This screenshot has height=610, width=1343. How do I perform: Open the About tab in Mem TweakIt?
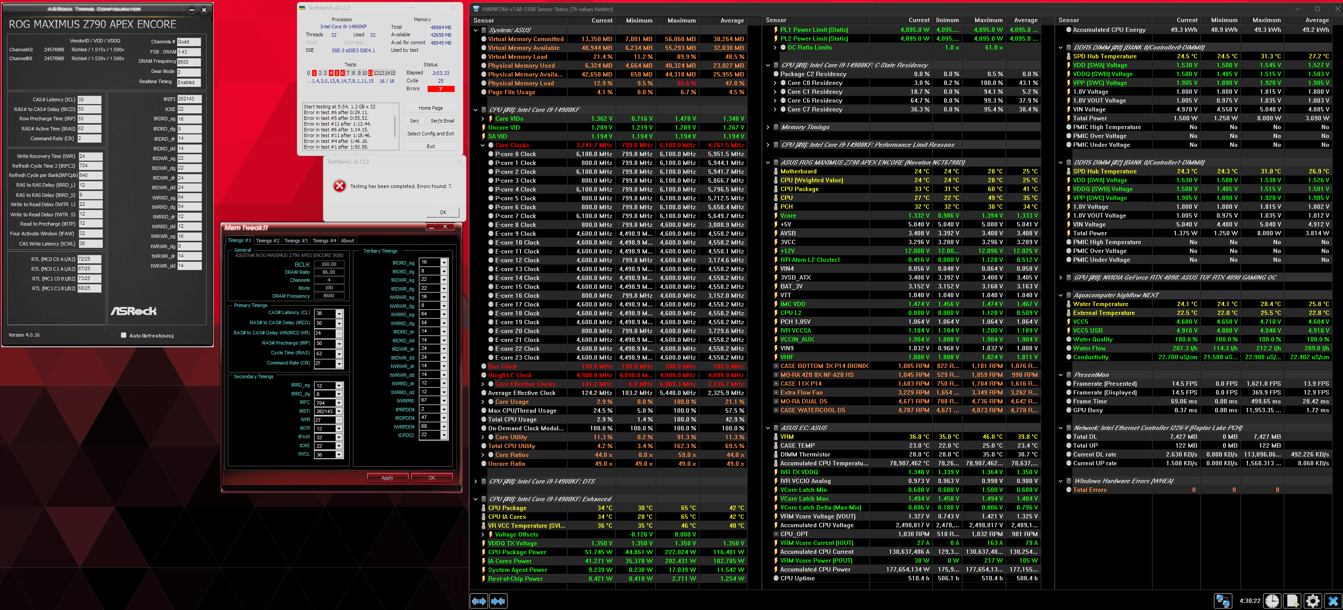[x=347, y=240]
